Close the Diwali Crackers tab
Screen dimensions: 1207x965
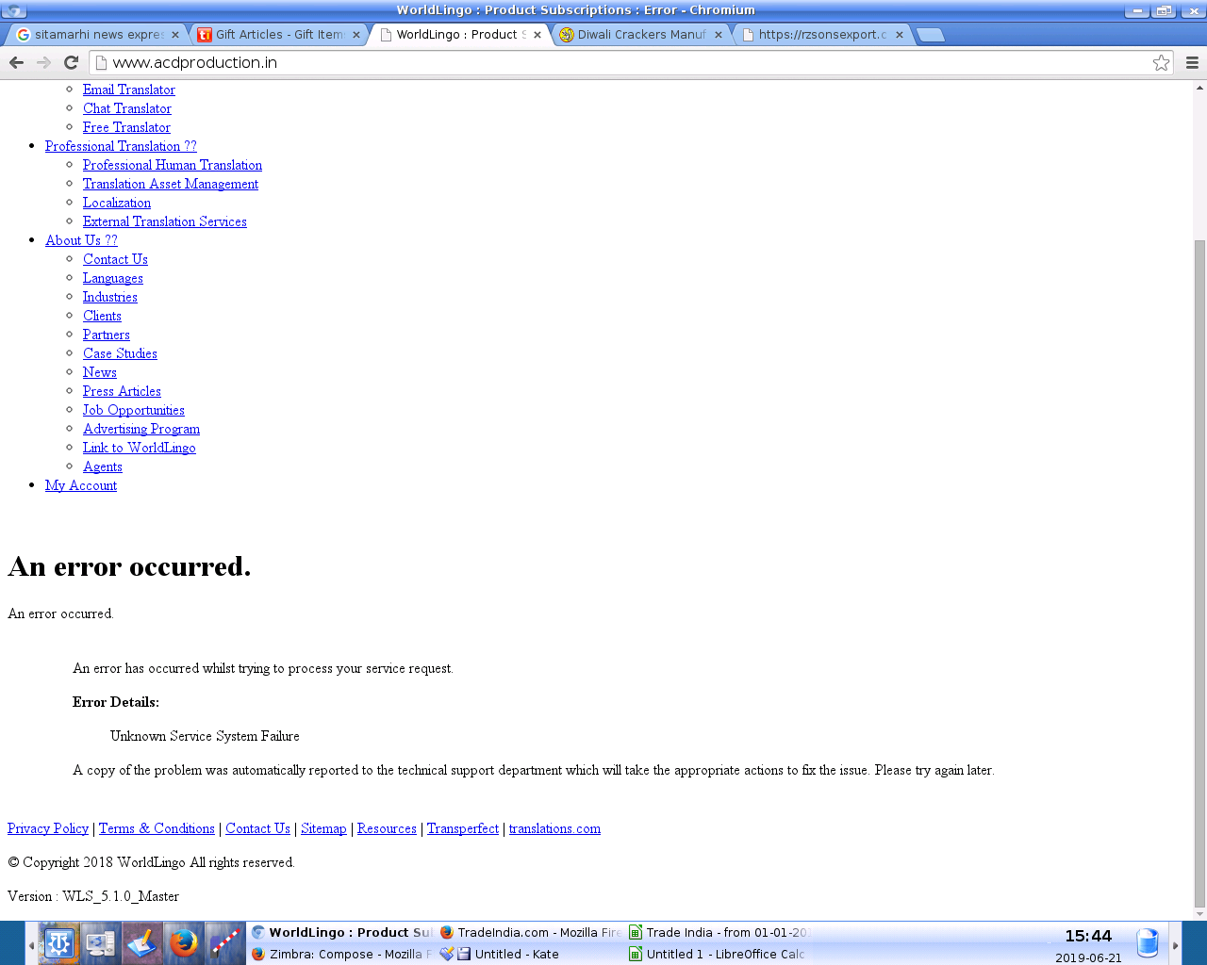pos(719,35)
